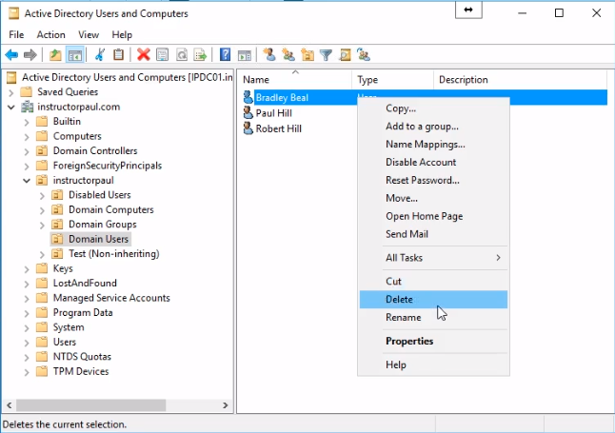Viewport: 615px width, 433px height.
Task: Open Properties via toolbar sheet icon
Action: 163,55
